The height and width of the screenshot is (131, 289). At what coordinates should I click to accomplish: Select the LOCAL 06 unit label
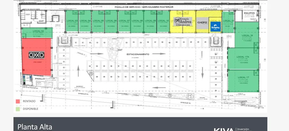pos(111,21)
